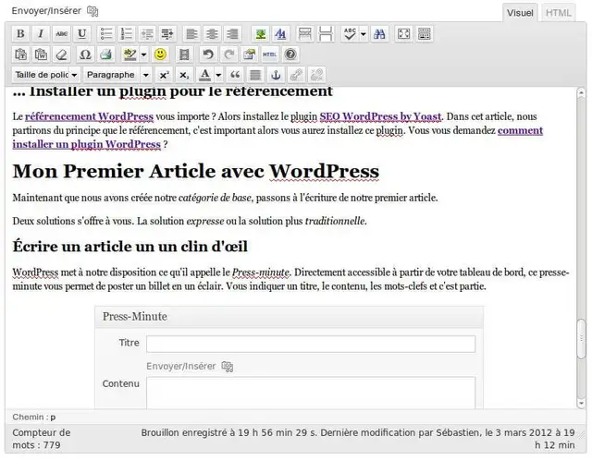Click the paste from Word icon
Image resolution: width=592 pixels, height=460 pixels.
click(x=41, y=54)
